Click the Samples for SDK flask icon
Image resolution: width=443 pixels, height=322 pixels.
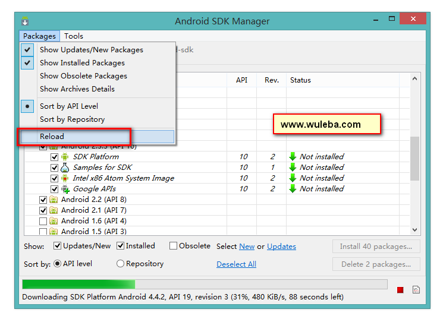pos(65,168)
